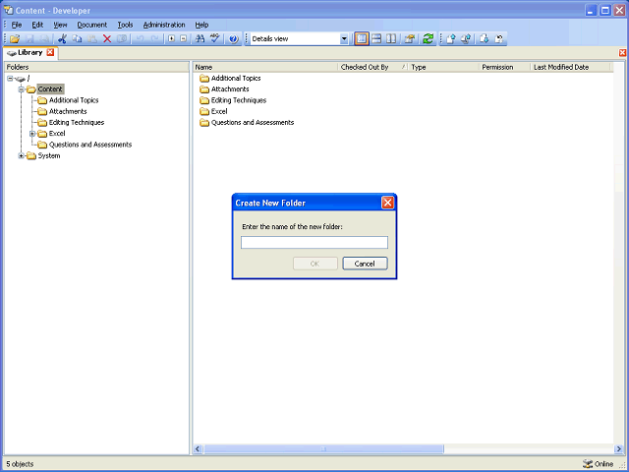Sort by Checked Out By column header
This screenshot has width=629, height=472.
click(x=372, y=67)
